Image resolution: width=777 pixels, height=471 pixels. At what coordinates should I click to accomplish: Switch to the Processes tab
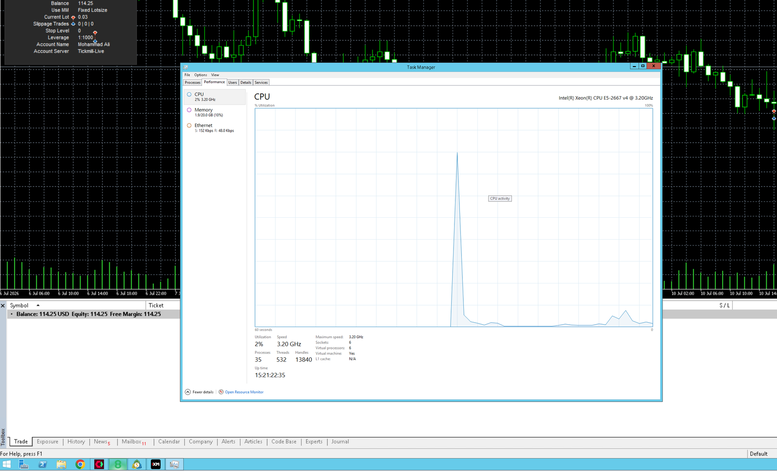(192, 83)
